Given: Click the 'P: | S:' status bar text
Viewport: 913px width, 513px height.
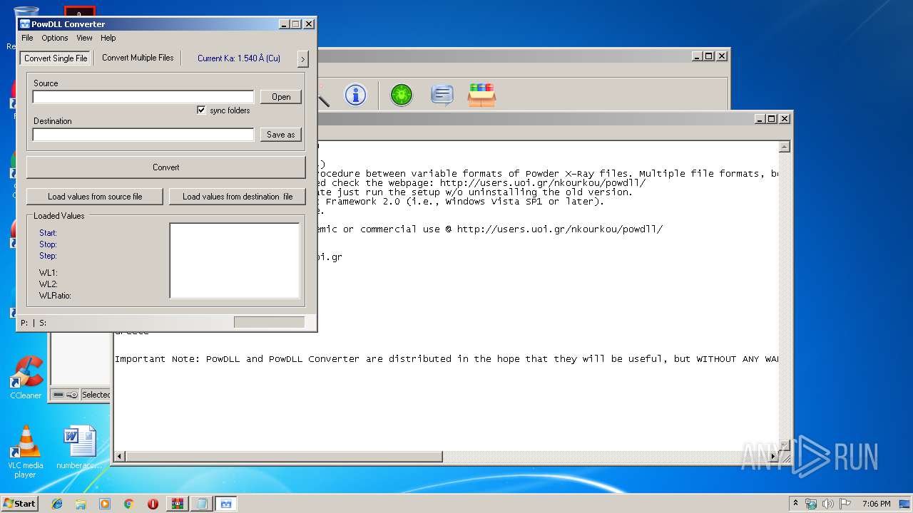Looking at the screenshot, I should click(x=34, y=323).
